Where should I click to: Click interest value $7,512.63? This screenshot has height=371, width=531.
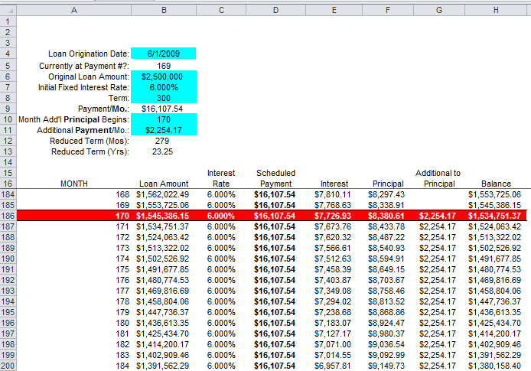333,259
